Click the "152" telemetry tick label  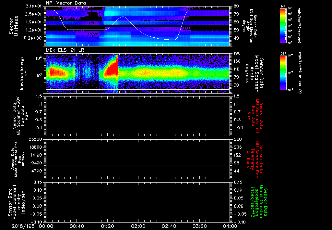pos(238,155)
